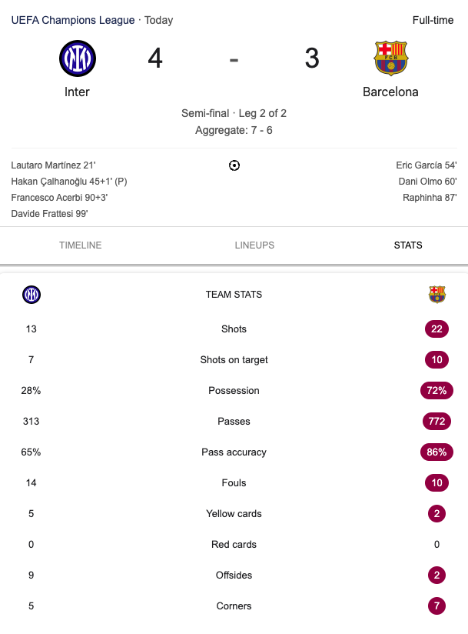Image resolution: width=468 pixels, height=634 pixels.
Task: Click the goal ball icon between scorers
Action: pos(234,165)
